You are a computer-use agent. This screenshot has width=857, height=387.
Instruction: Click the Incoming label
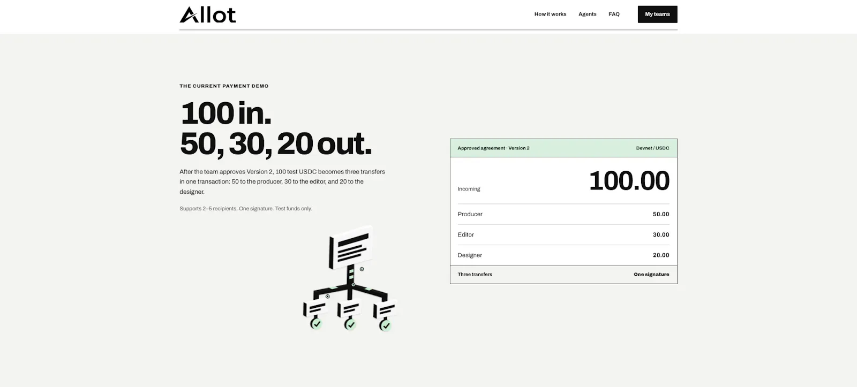pos(469,189)
